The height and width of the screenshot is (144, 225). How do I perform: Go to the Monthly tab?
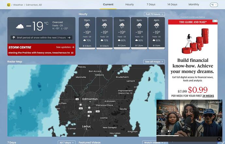[x=194, y=5]
